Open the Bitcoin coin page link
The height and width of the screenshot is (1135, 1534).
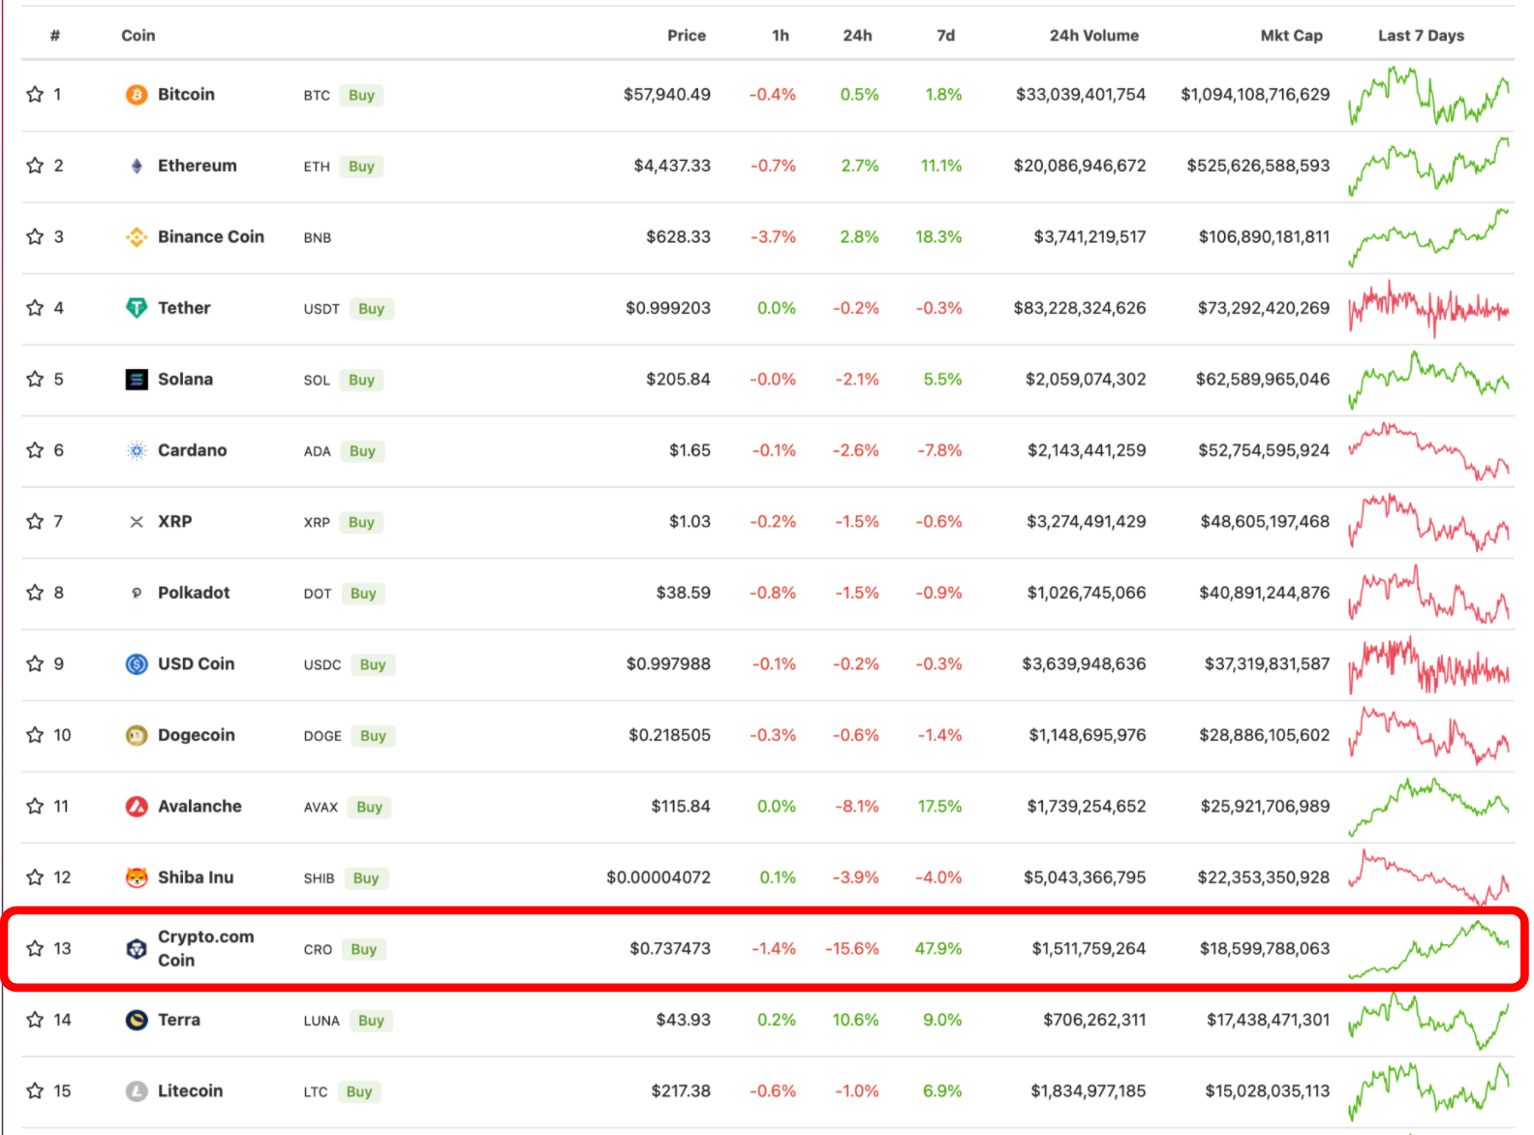point(186,94)
